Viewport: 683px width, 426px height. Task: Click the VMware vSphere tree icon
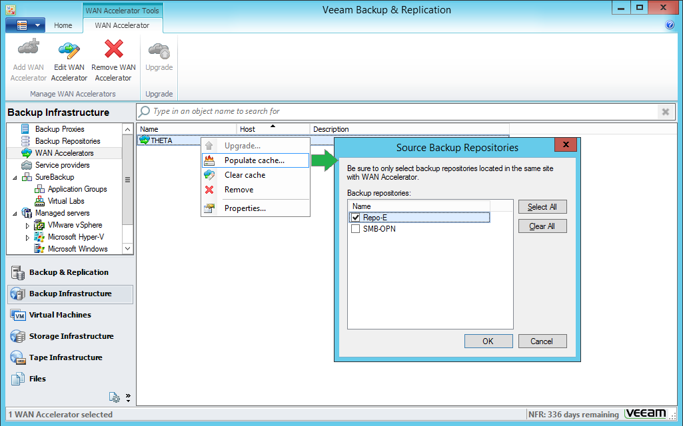tap(39, 224)
